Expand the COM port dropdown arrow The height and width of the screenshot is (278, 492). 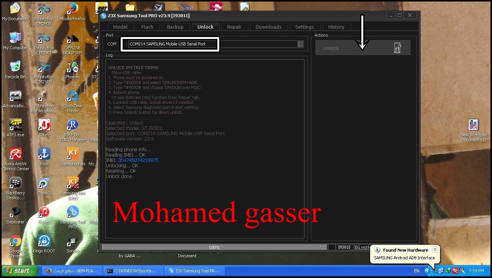[x=300, y=44]
